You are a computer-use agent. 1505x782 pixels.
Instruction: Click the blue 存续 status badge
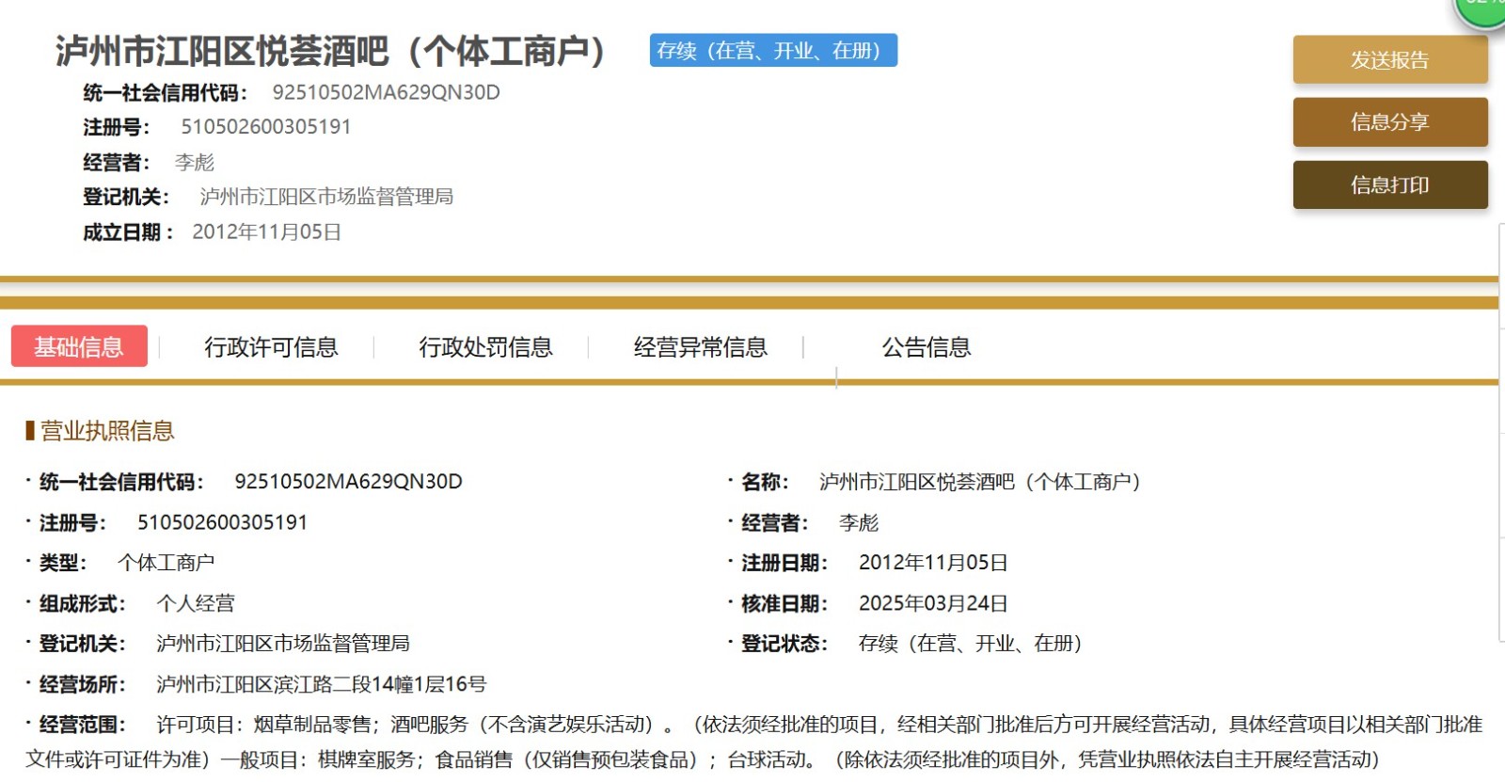[772, 51]
